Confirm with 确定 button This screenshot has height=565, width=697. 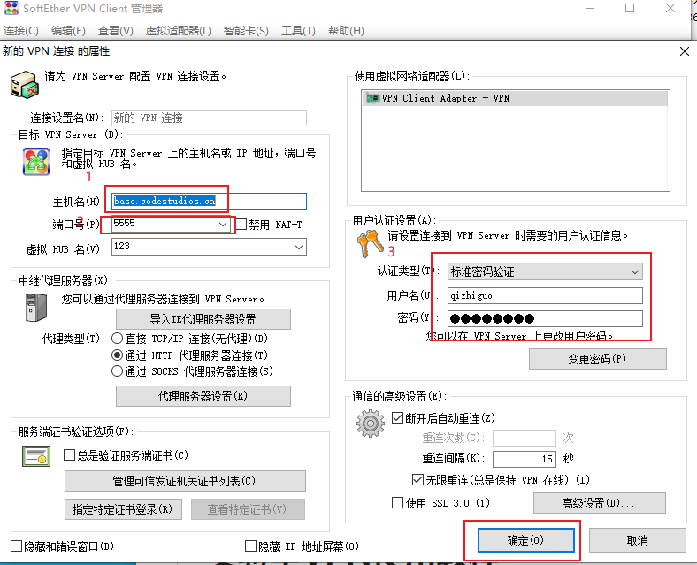(x=526, y=540)
